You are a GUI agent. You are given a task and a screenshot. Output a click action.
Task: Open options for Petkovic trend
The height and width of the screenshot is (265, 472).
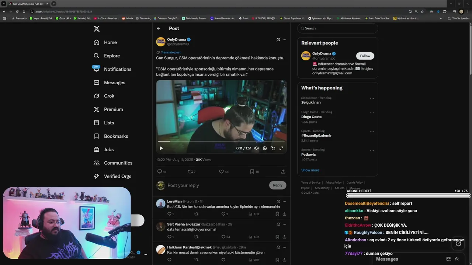372,151
